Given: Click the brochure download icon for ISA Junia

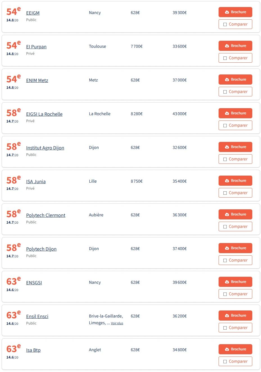Looking at the screenshot, I should 227,181.
